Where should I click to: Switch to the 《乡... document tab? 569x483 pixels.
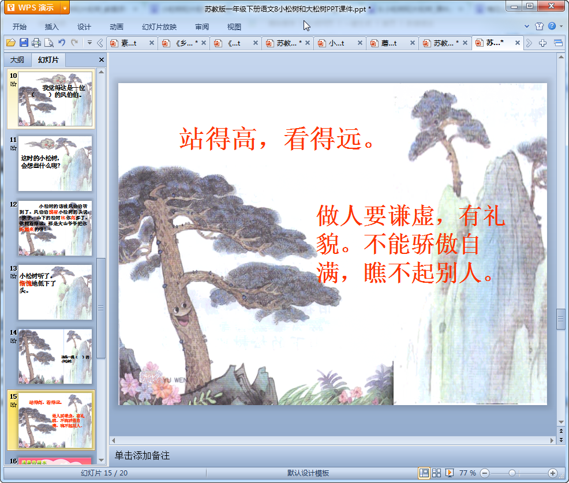(x=184, y=43)
